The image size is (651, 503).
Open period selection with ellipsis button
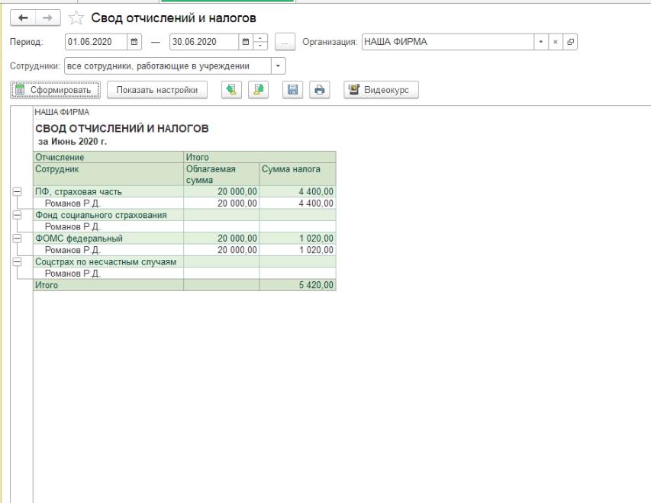[x=284, y=41]
